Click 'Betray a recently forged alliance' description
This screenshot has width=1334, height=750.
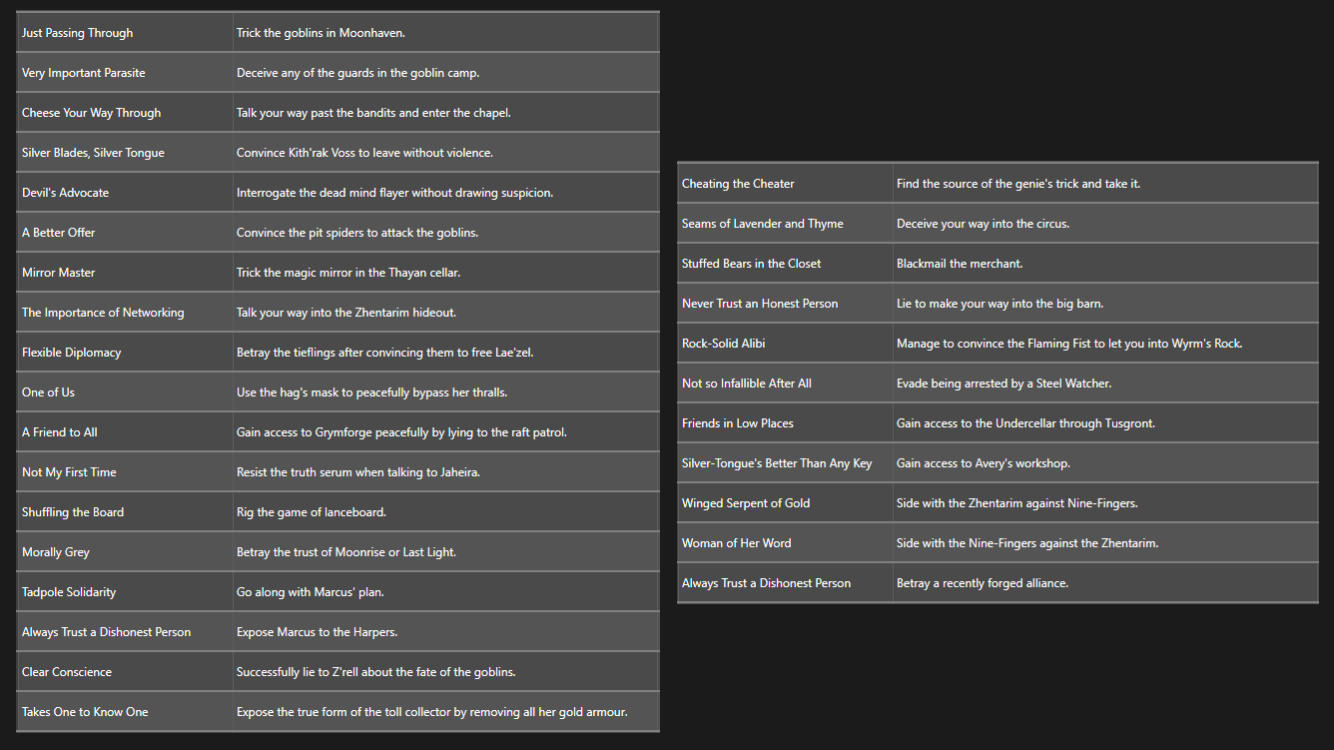[x=983, y=583]
